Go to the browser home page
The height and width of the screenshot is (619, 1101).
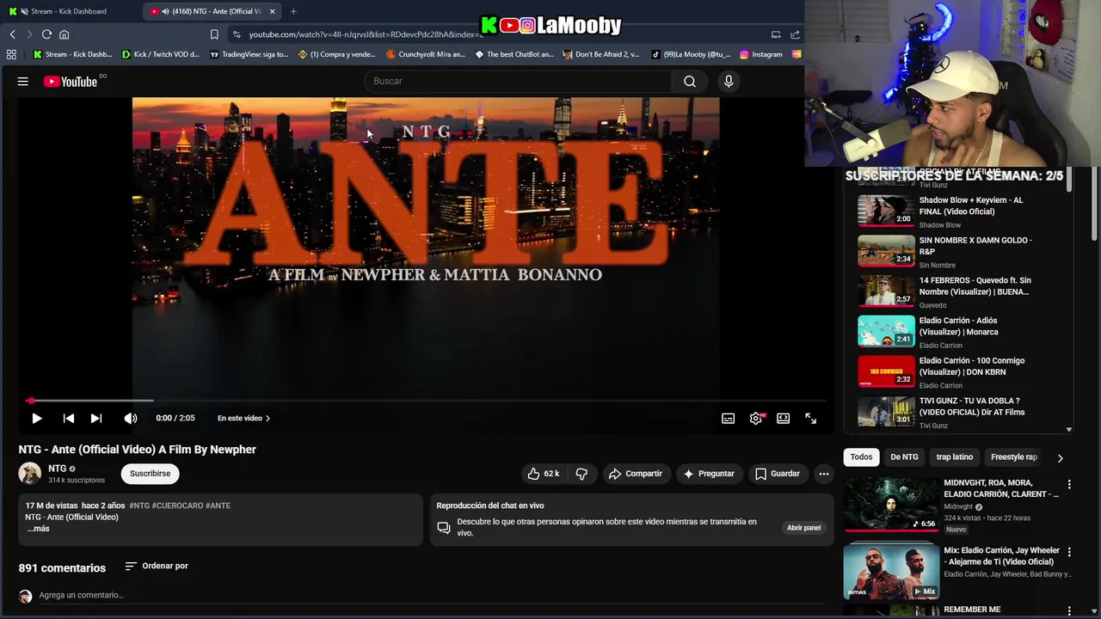pyautogui.click(x=64, y=34)
